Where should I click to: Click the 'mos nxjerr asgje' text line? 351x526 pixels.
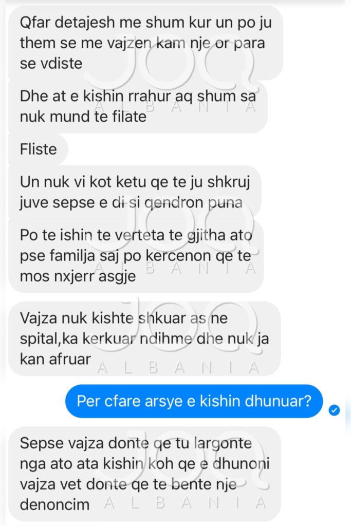[x=78, y=276]
